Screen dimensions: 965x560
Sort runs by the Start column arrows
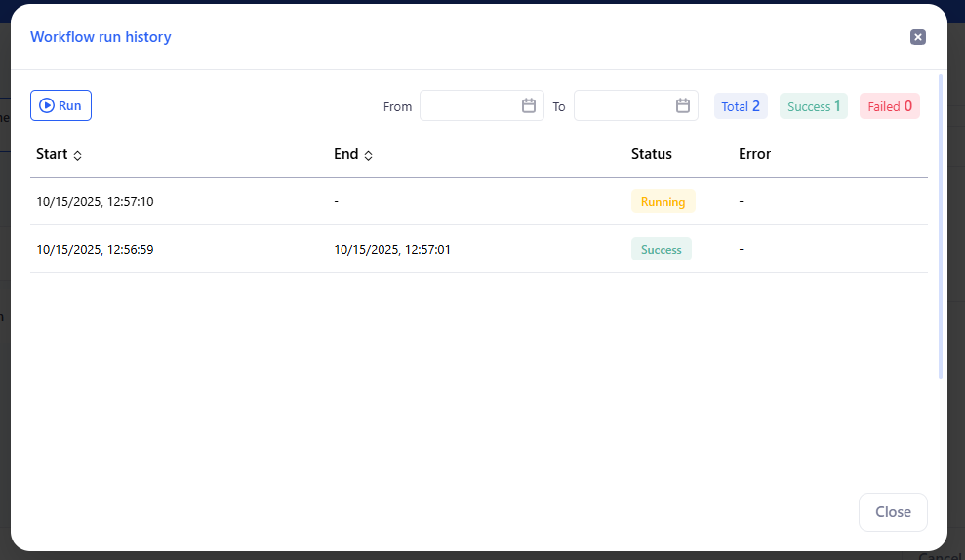click(x=78, y=155)
